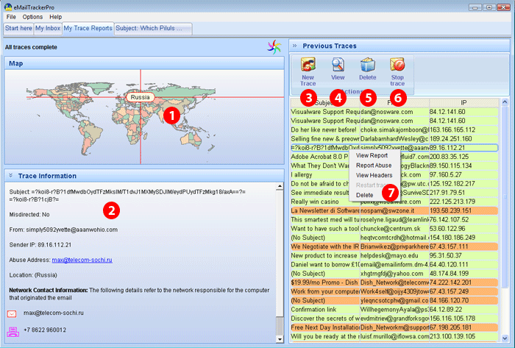
Task: Select the Work from your computer row
Action: click(x=394, y=291)
